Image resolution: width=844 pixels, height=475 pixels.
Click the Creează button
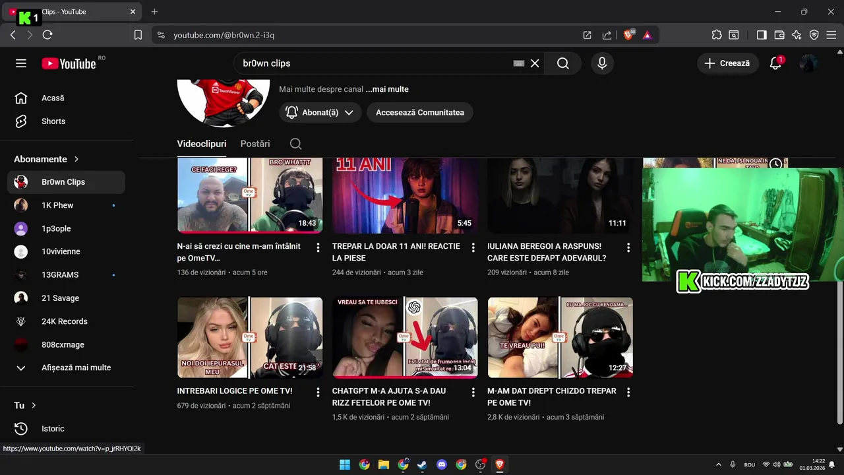pyautogui.click(x=727, y=63)
